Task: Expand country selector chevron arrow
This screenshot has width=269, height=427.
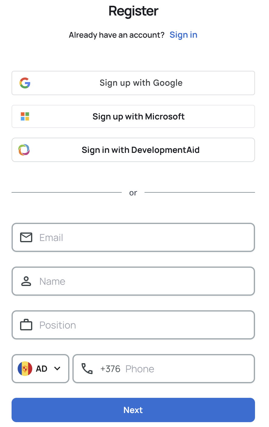Action: tap(57, 369)
